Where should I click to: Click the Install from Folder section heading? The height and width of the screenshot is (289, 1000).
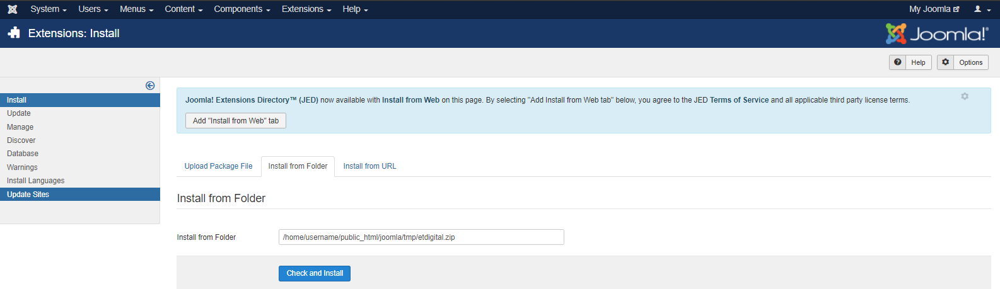pos(221,198)
